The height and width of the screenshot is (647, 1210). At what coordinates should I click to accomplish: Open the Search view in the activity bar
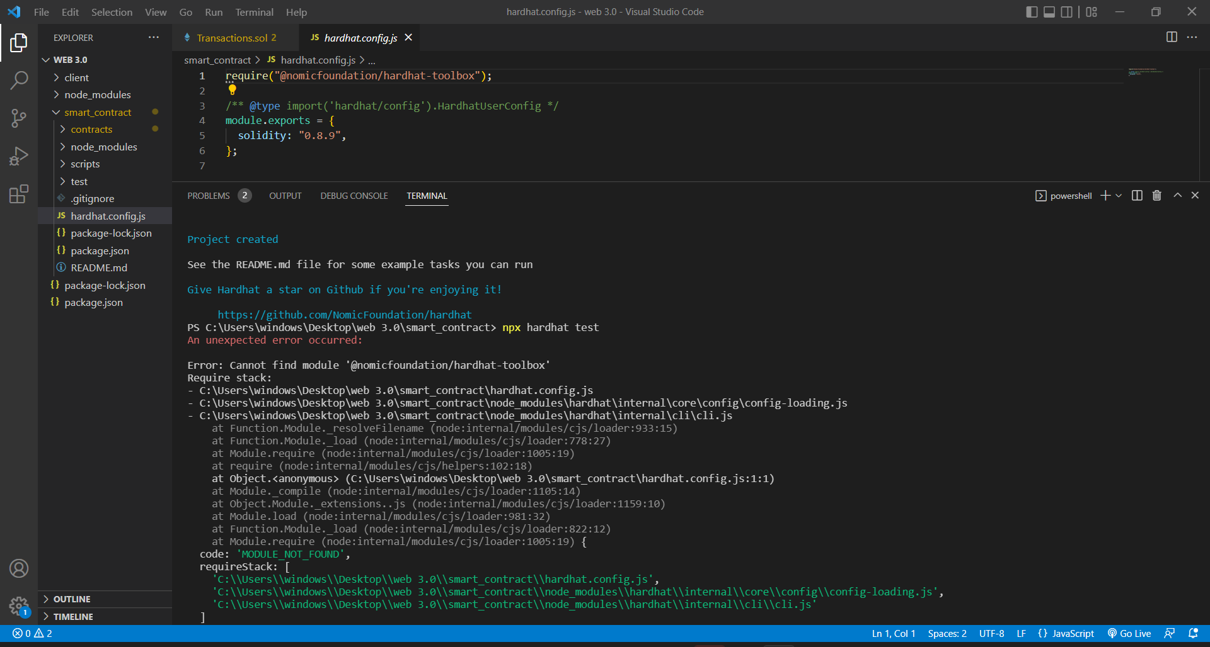pyautogui.click(x=19, y=81)
